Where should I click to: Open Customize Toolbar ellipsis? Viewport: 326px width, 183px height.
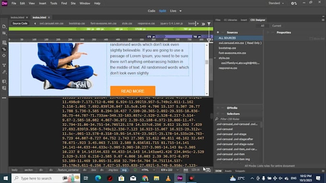[x=4, y=98]
